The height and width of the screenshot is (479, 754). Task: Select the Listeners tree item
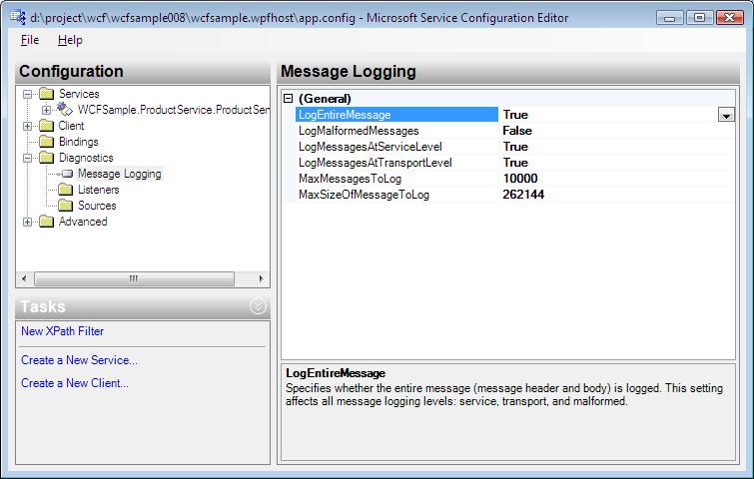99,190
